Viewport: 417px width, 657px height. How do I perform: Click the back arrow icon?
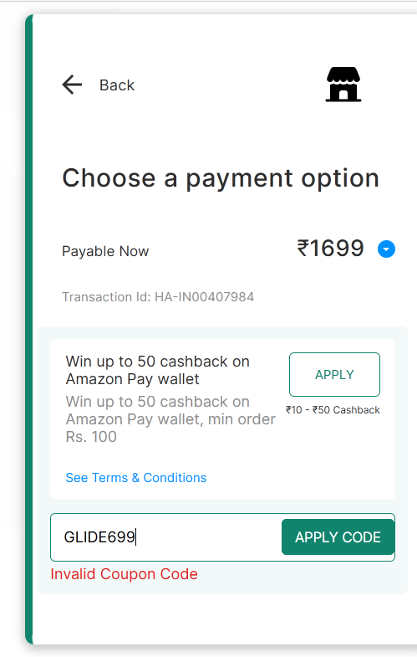[72, 85]
